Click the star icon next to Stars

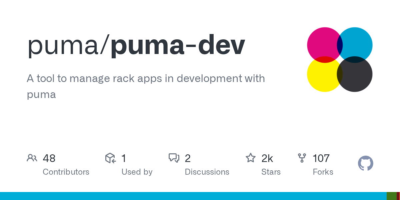[250, 158]
